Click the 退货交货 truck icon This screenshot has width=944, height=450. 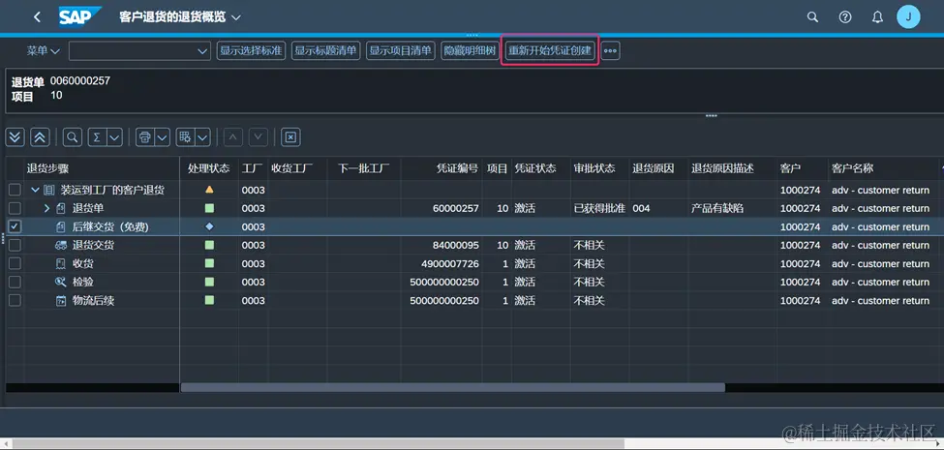pyautogui.click(x=60, y=245)
